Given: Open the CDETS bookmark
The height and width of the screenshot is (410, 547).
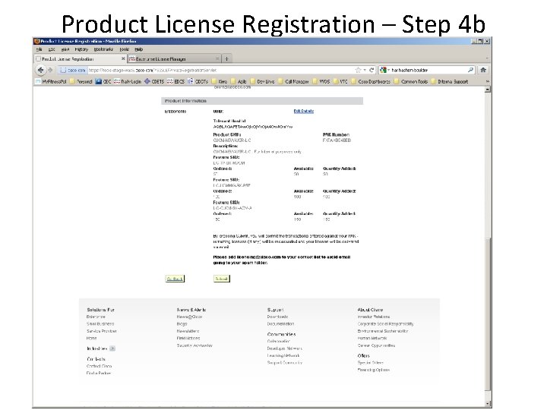Looking at the screenshot, I should (154, 81).
